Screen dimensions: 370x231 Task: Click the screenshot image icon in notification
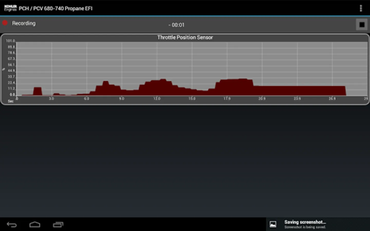(x=273, y=224)
